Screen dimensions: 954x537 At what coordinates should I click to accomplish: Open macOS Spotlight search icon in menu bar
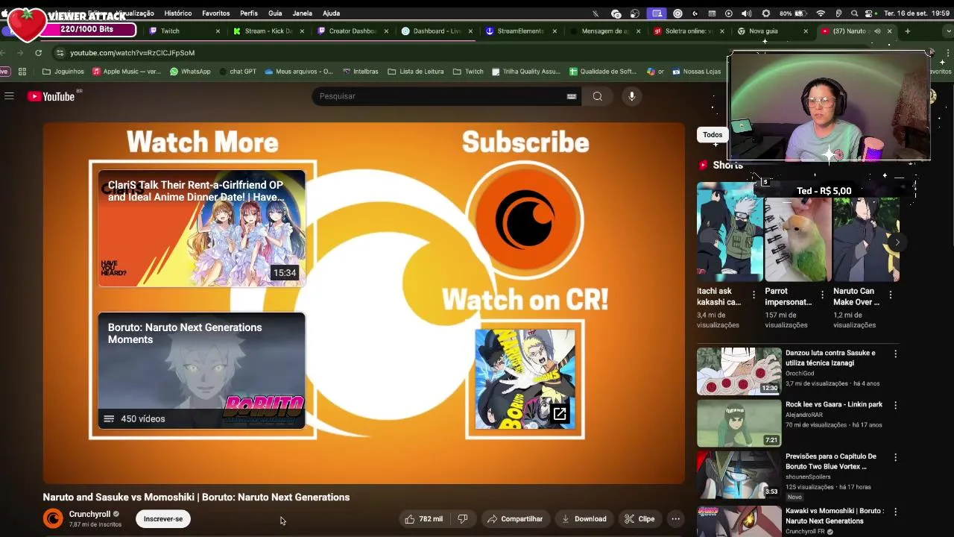click(854, 13)
